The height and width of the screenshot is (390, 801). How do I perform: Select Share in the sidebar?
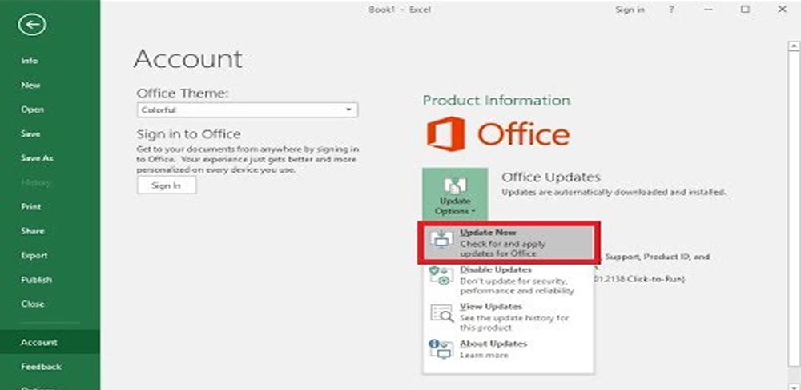pos(32,231)
